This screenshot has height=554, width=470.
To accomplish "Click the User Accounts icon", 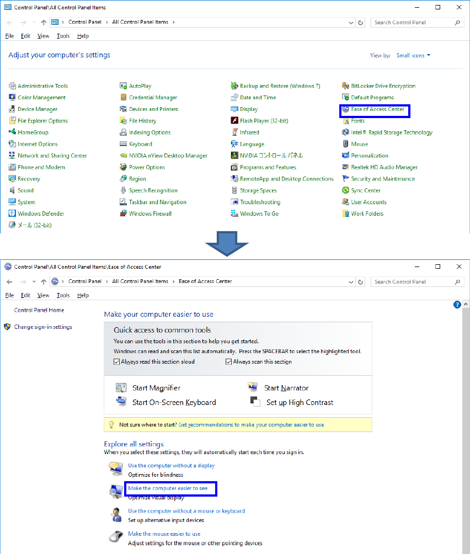I will 345,202.
